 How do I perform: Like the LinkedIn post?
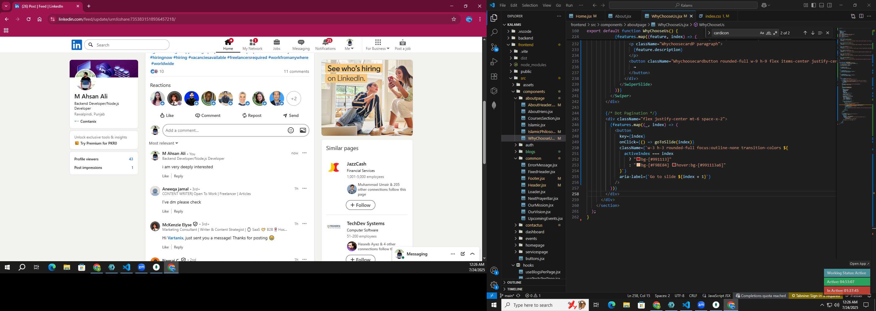[167, 115]
